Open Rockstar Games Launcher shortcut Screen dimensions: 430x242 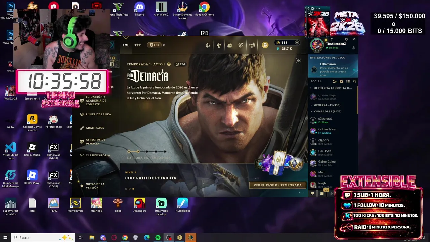(x=32, y=123)
